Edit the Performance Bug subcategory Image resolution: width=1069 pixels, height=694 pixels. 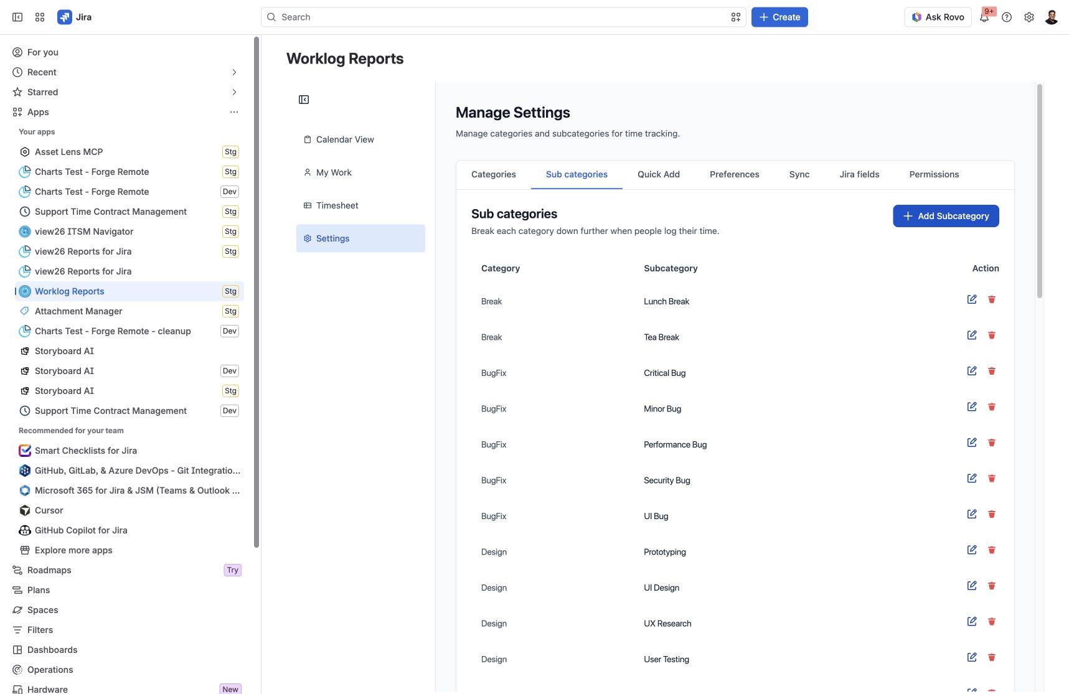pos(972,443)
